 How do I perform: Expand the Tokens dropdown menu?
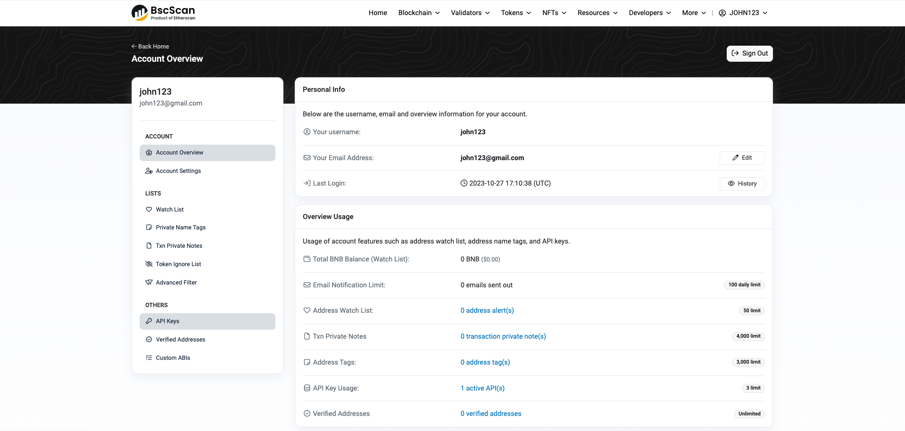point(516,13)
